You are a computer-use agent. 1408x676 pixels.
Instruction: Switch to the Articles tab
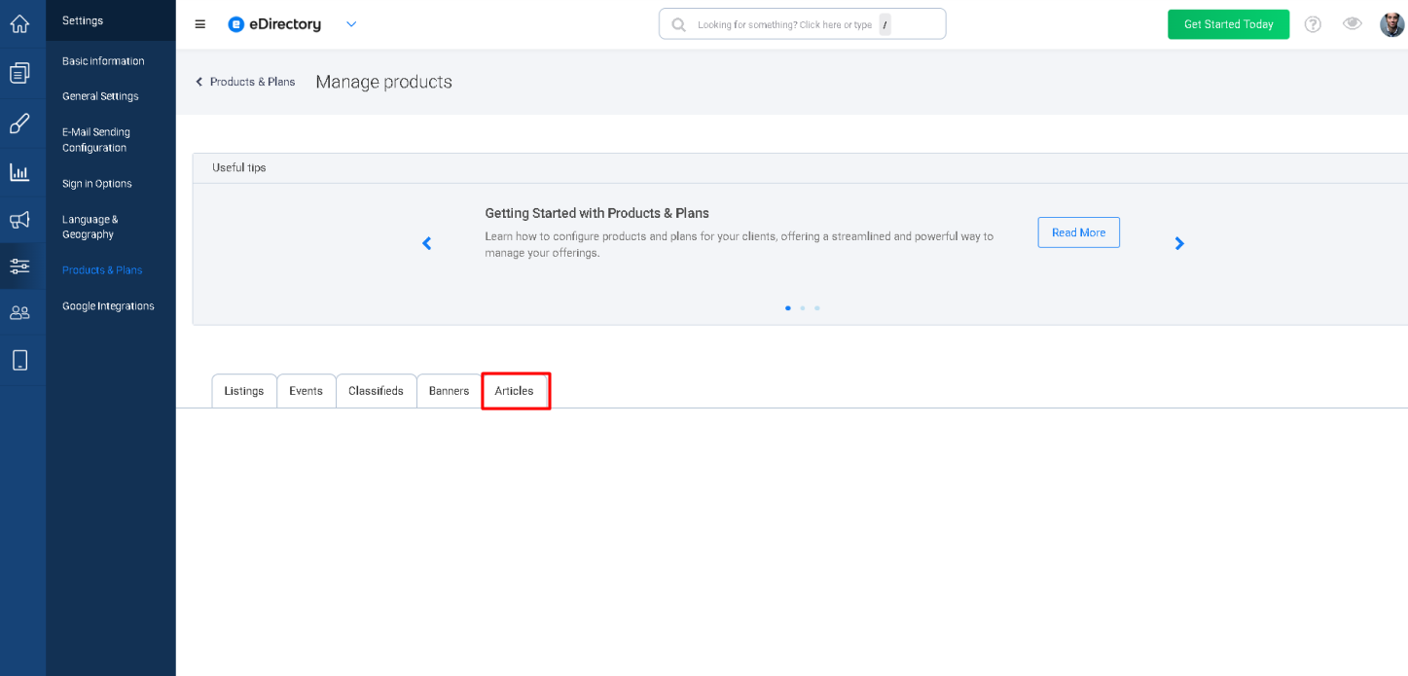coord(515,391)
